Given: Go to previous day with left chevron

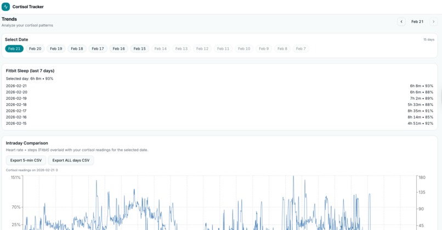Looking at the screenshot, I should click(x=401, y=21).
